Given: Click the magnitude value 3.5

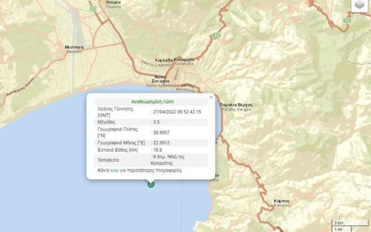Looking at the screenshot, I should (157, 122).
